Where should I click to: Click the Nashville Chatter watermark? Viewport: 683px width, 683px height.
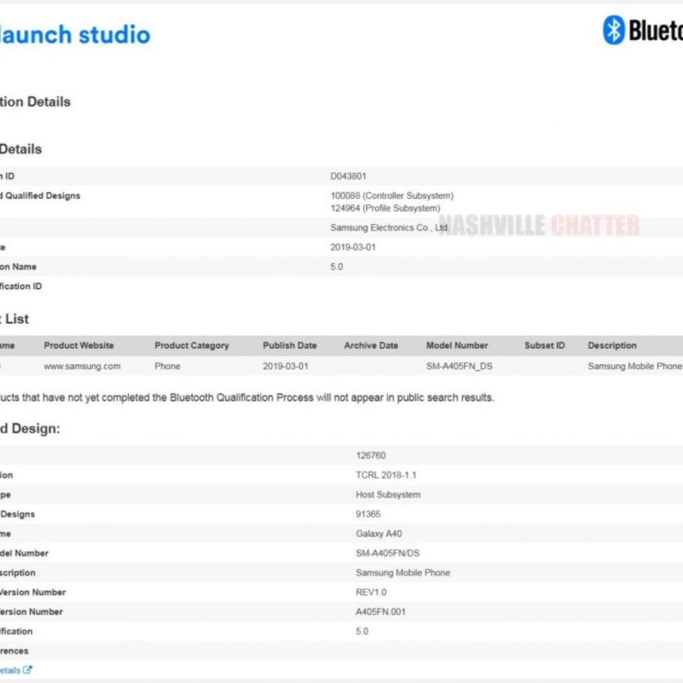539,226
